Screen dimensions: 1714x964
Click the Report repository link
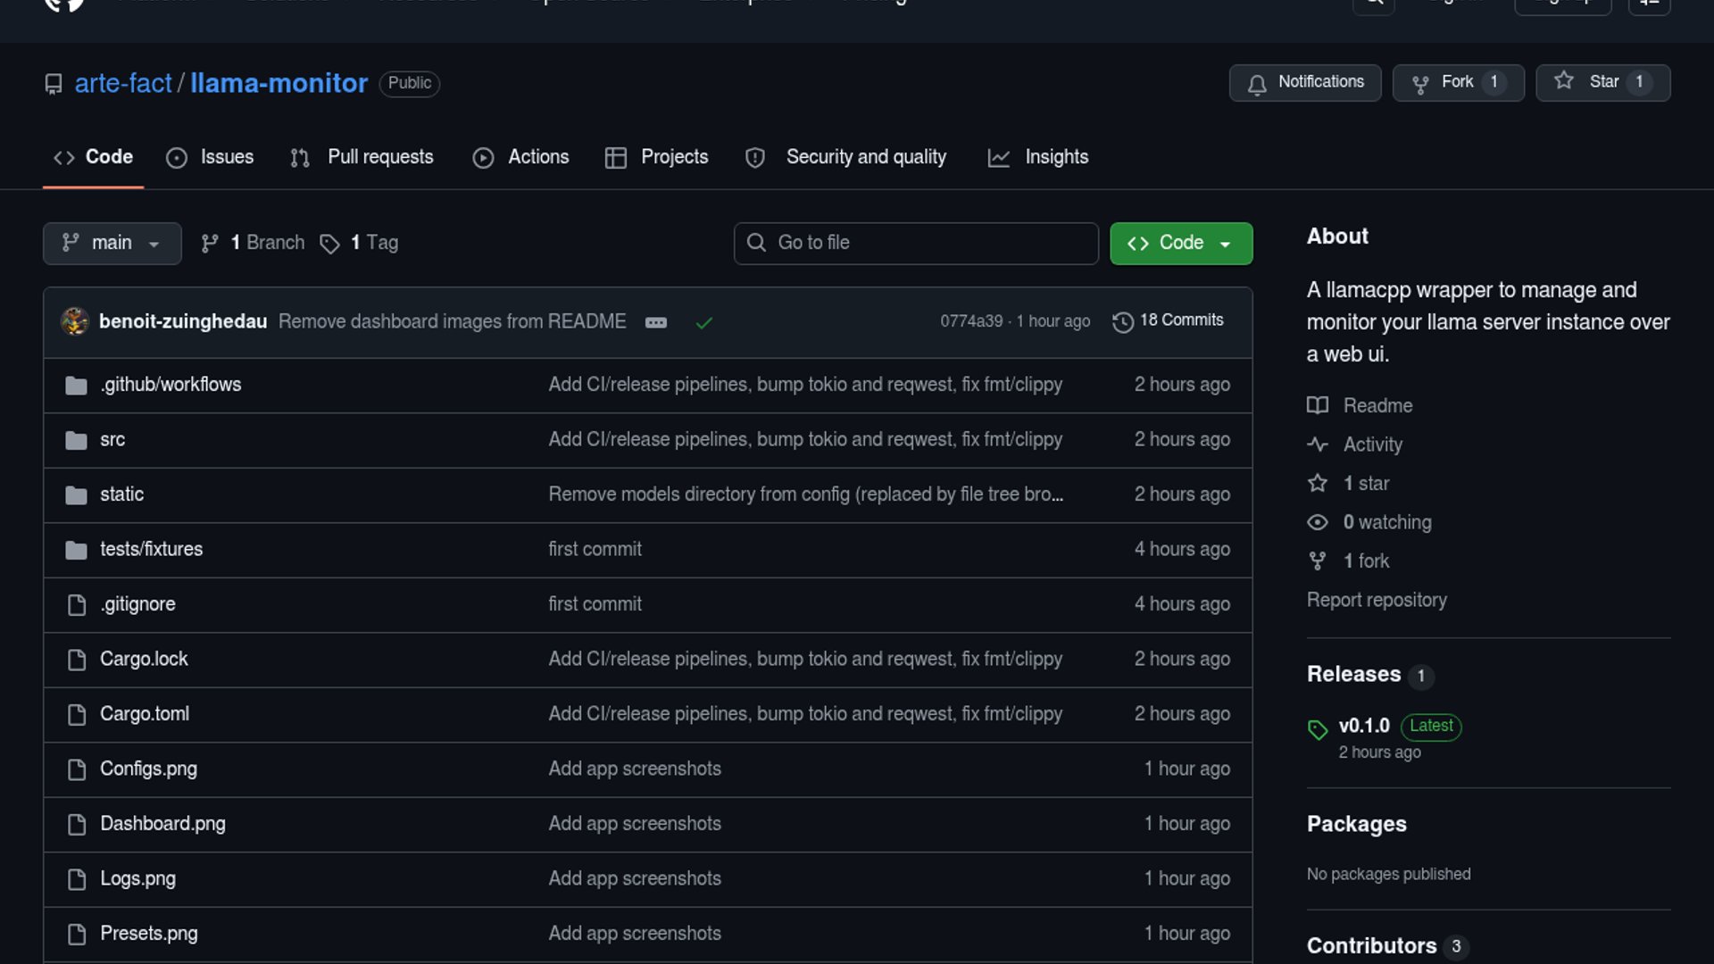1376,600
